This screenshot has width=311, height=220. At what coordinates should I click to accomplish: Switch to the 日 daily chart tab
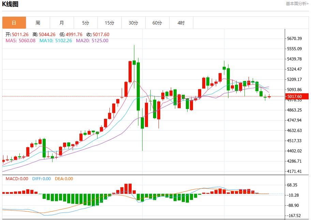click(x=14, y=23)
